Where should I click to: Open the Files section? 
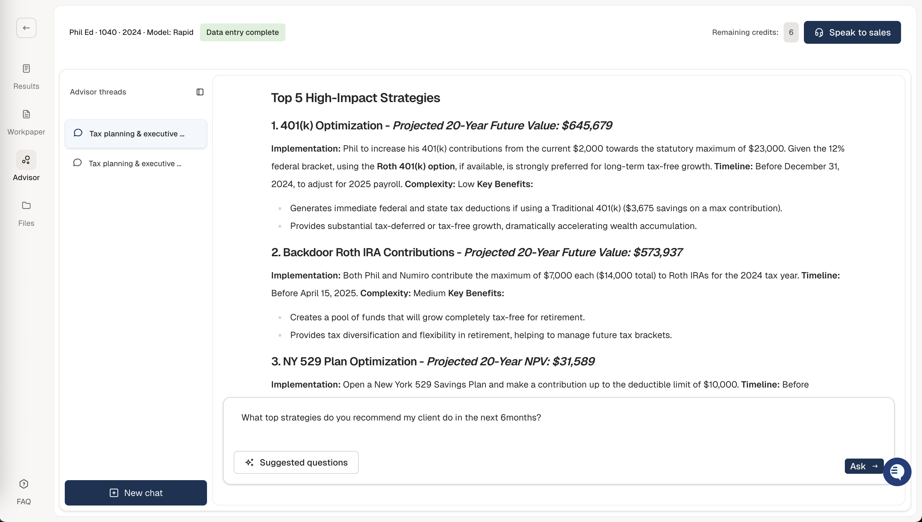pos(26,214)
